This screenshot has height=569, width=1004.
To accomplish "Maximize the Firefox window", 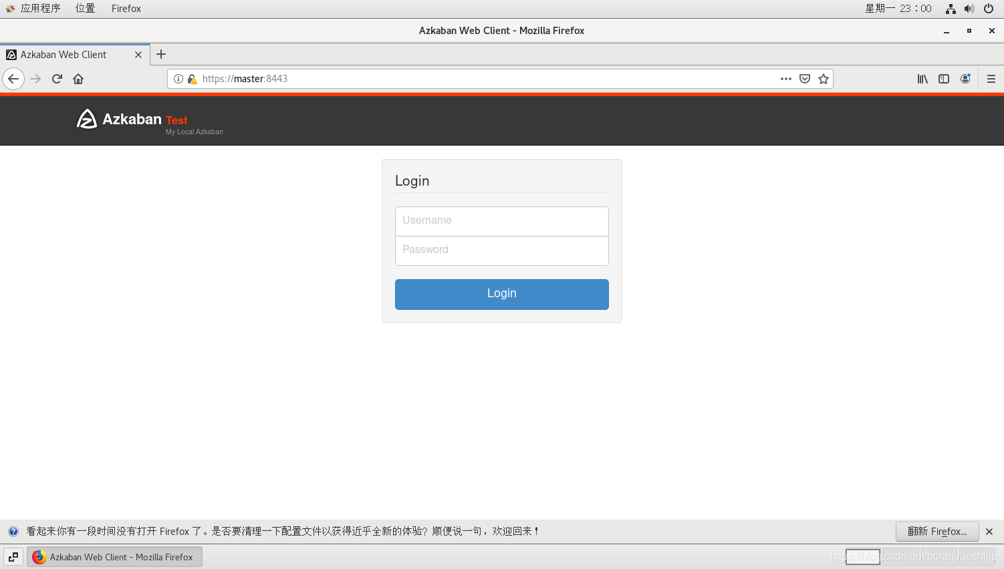I will pyautogui.click(x=969, y=31).
